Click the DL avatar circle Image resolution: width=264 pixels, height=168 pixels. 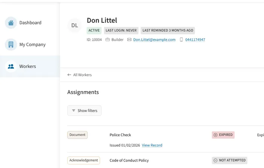click(x=75, y=25)
